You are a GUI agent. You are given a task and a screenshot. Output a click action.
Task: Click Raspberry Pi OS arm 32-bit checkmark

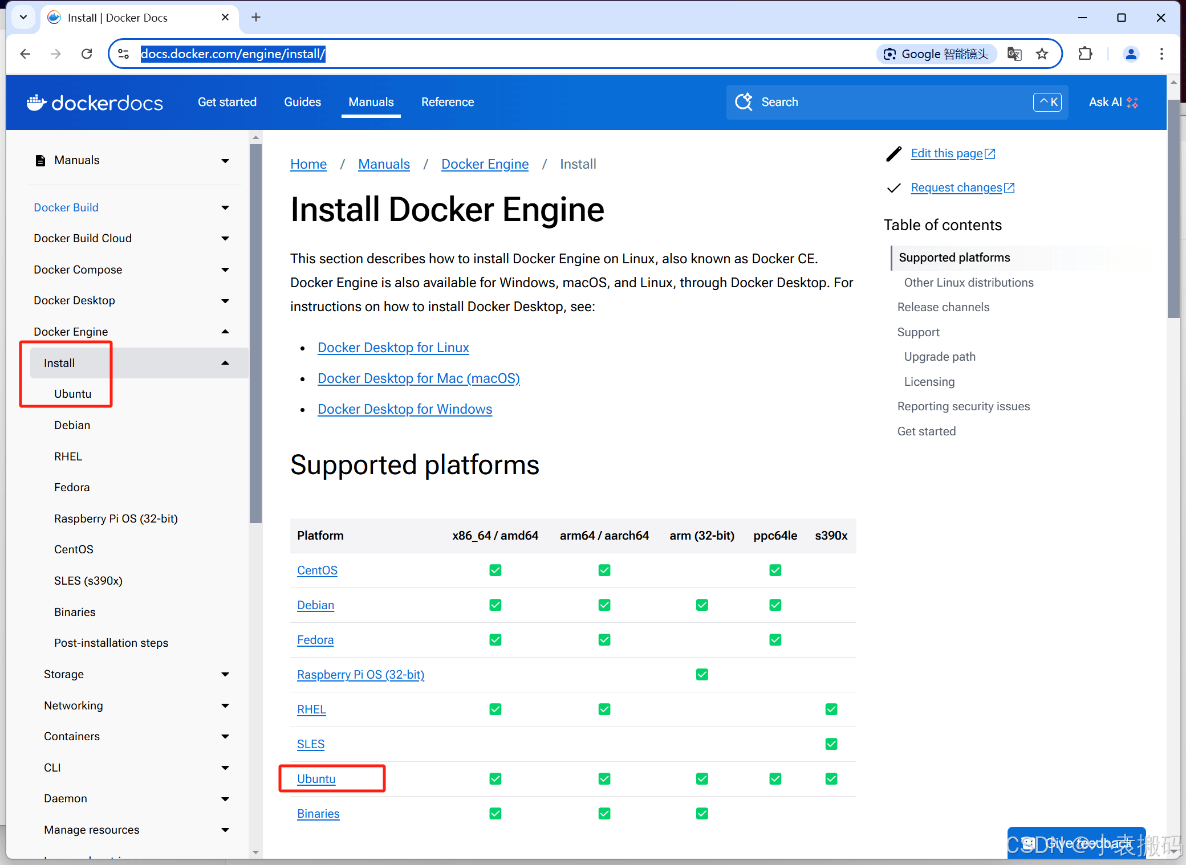(x=702, y=674)
